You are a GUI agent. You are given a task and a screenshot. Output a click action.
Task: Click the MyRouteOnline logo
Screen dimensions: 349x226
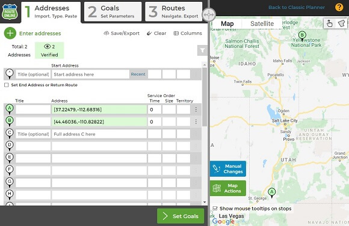coord(10,11)
